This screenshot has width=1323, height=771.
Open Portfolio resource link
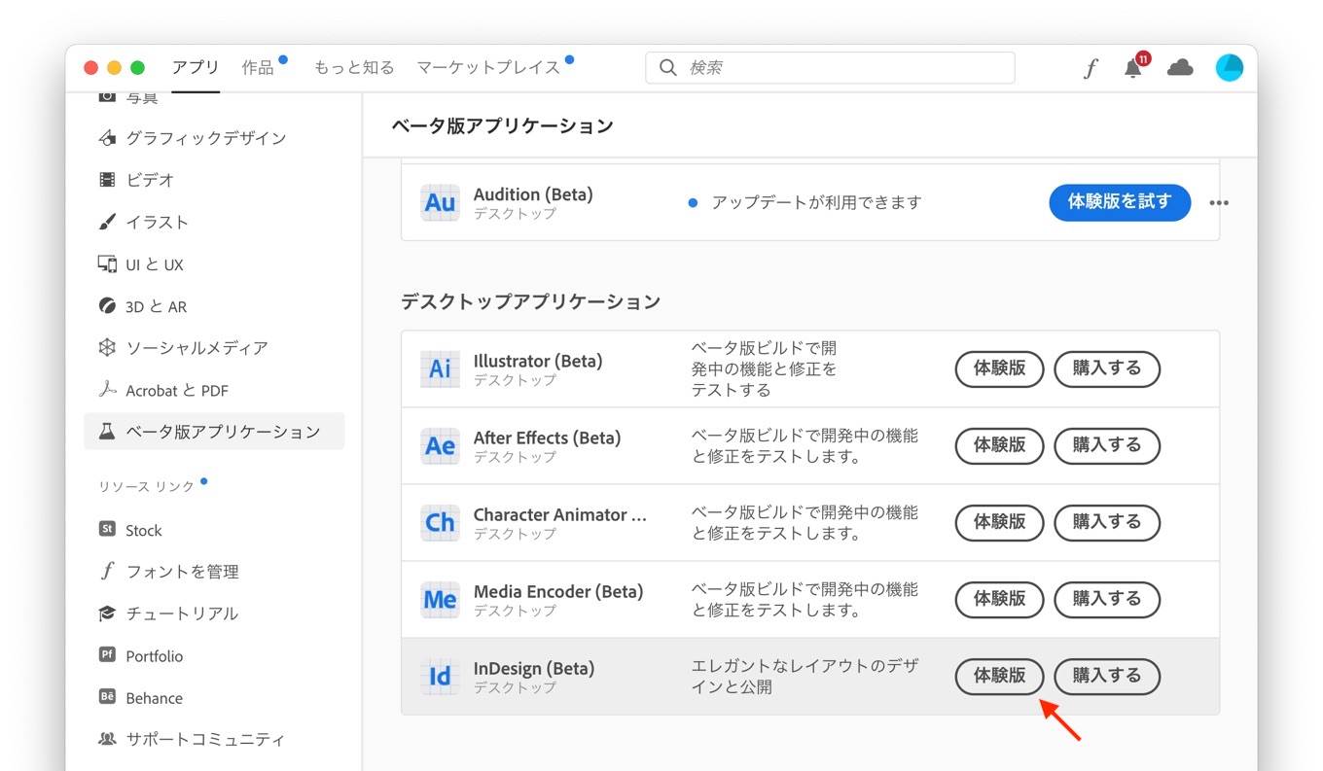click(x=155, y=655)
